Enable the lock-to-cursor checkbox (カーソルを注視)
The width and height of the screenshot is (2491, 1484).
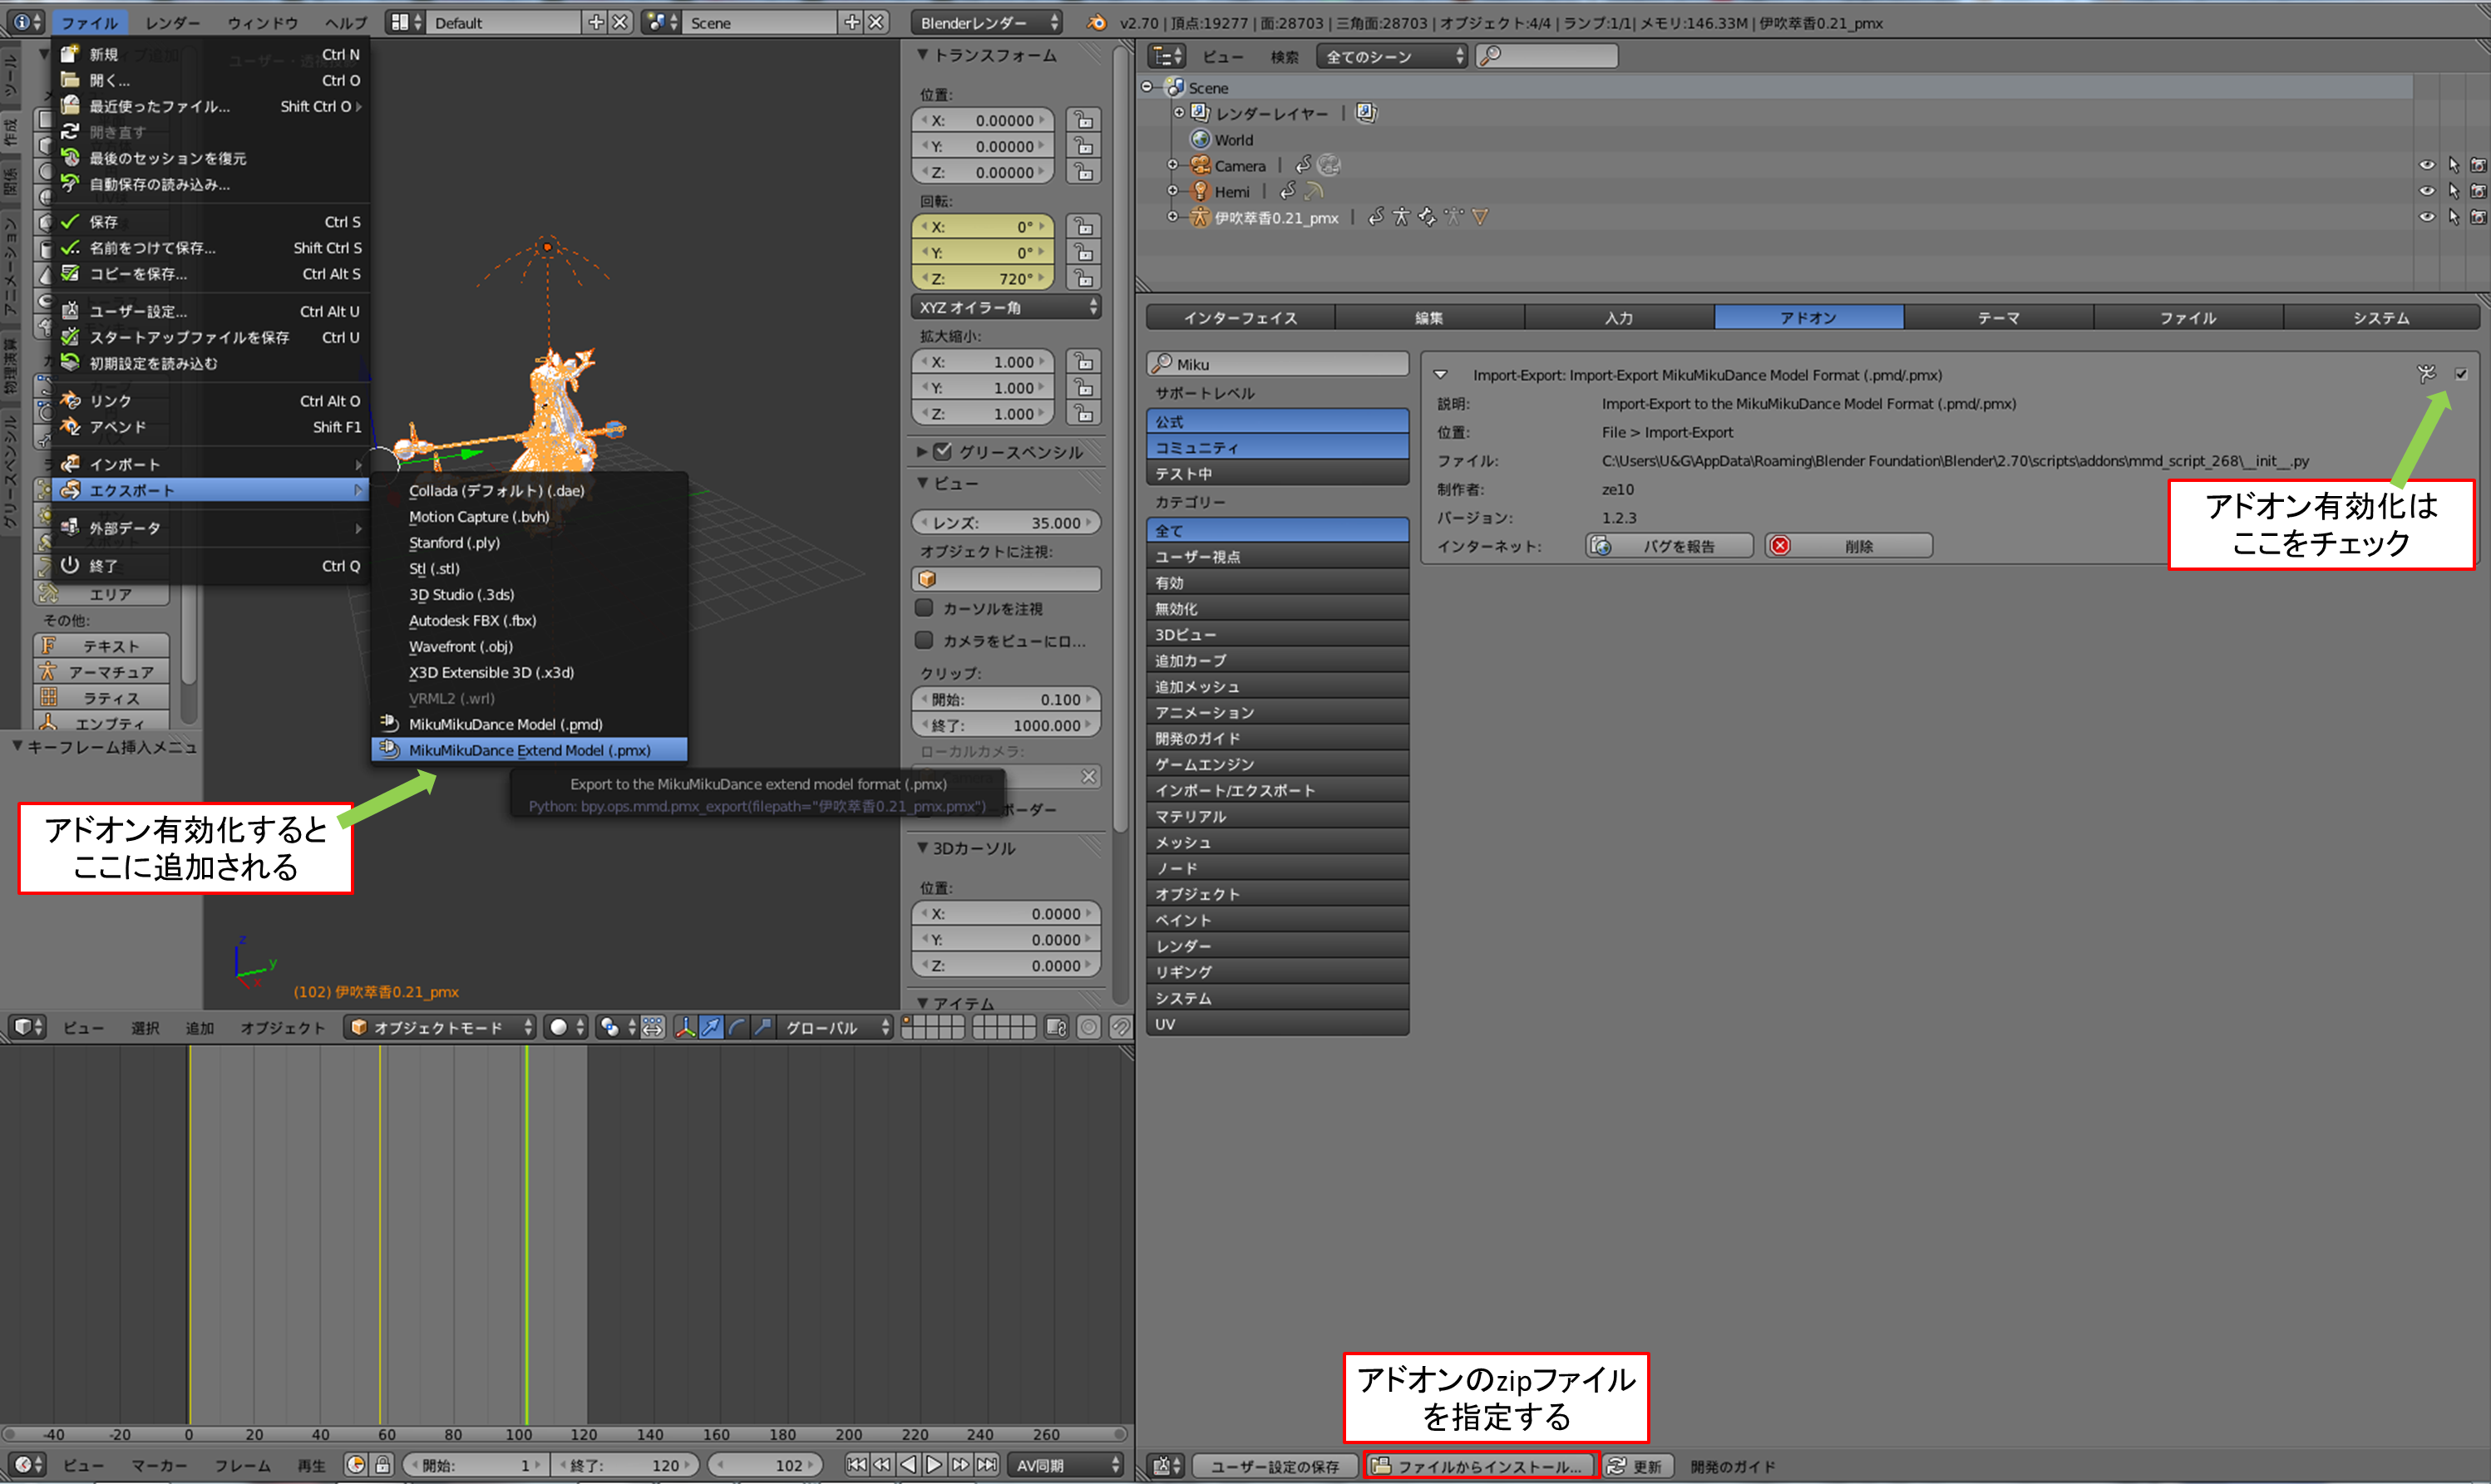pos(925,608)
